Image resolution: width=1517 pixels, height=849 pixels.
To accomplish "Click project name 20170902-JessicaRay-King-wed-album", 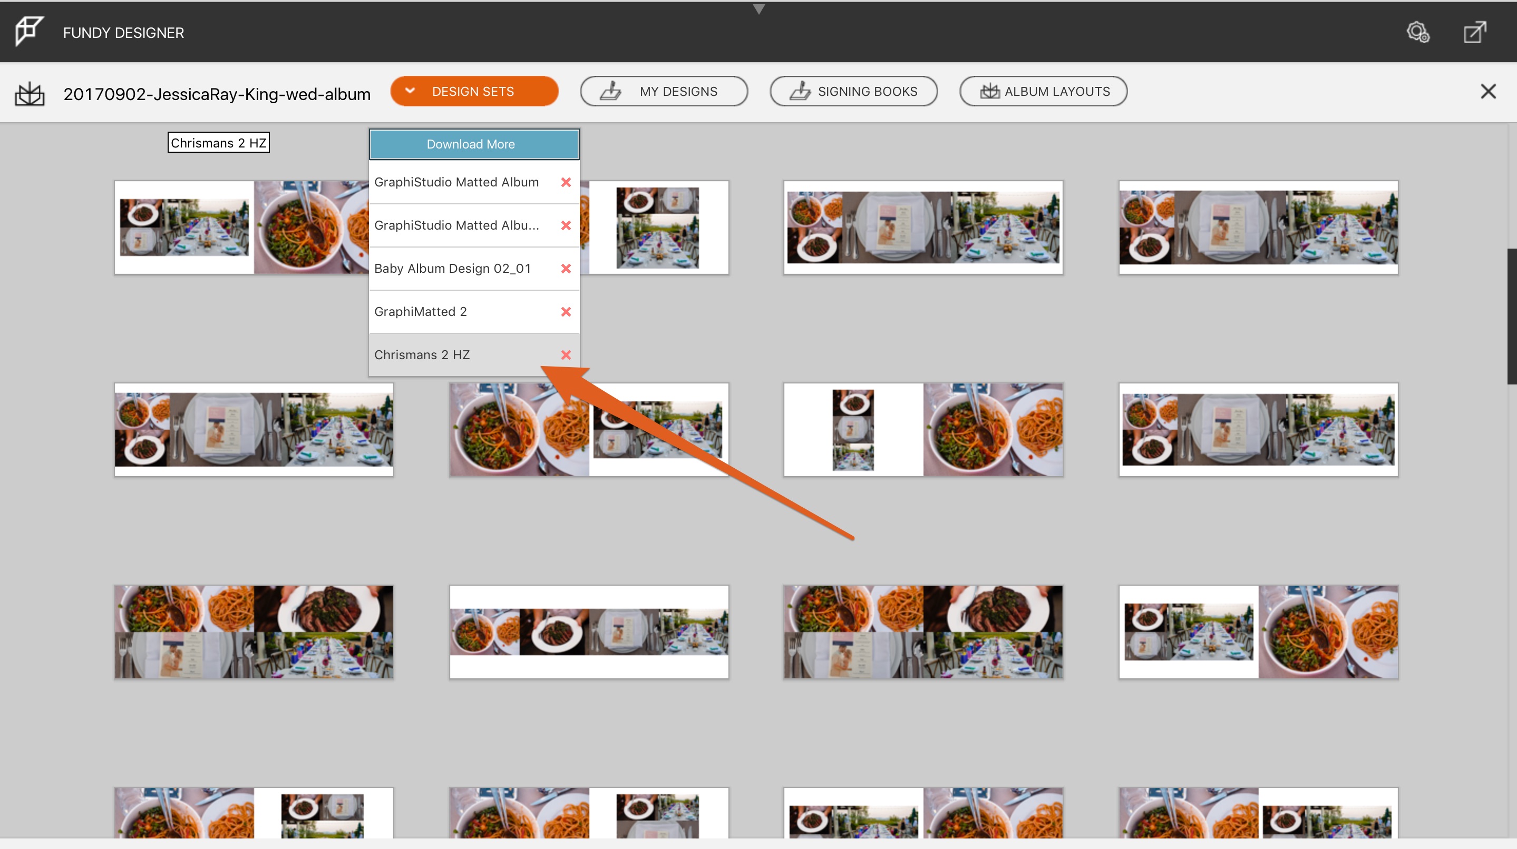I will tap(217, 94).
